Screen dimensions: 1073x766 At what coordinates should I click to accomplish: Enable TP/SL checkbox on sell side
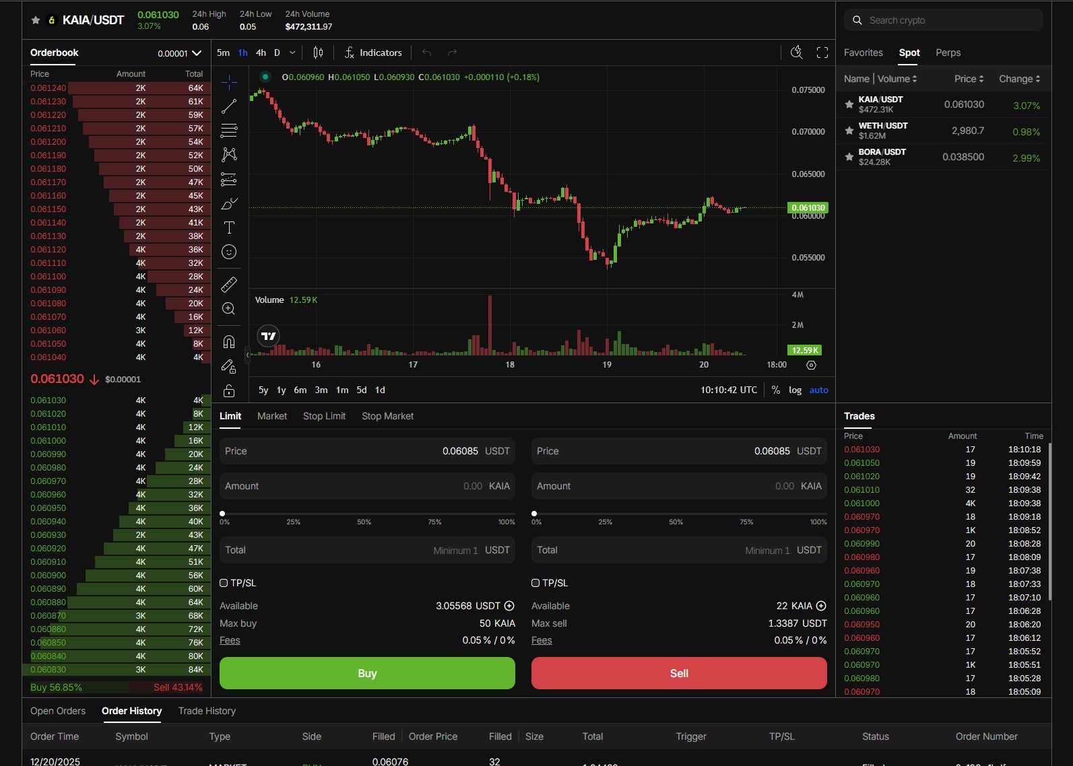coord(535,583)
